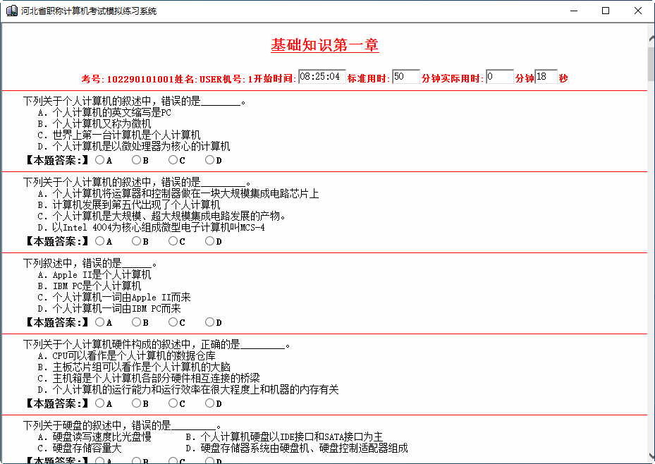This screenshot has height=464, width=655.
Task: Click option text 世界上第一台计算机是个人计算机
Action: pos(127,135)
